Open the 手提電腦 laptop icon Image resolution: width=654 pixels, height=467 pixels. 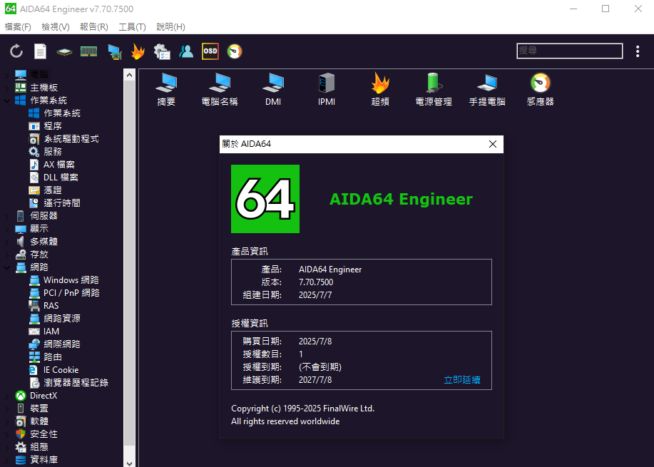[487, 89]
